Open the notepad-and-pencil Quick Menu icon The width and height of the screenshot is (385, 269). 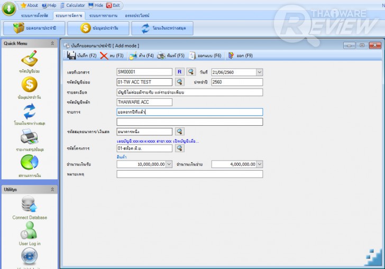tap(30, 59)
